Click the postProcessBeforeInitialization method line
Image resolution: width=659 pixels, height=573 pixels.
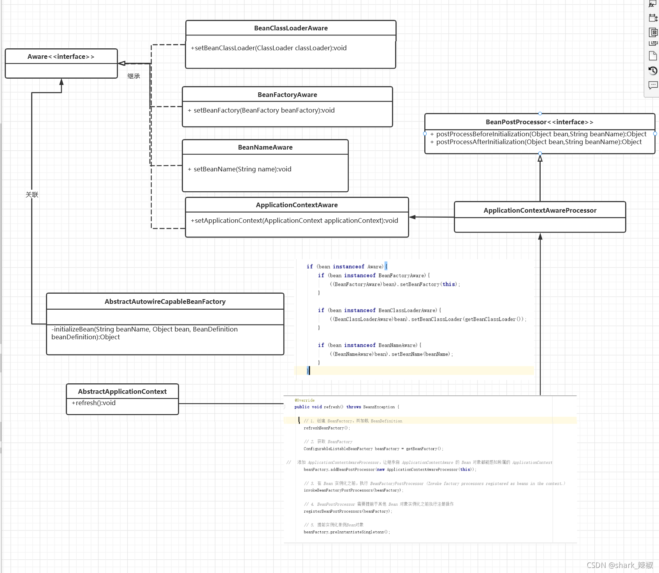(x=538, y=134)
